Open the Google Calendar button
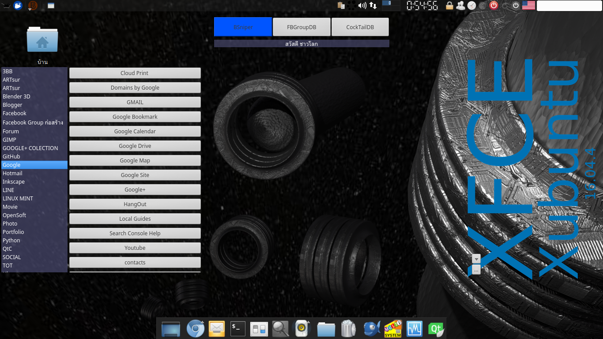Image resolution: width=603 pixels, height=339 pixels. tap(135, 131)
